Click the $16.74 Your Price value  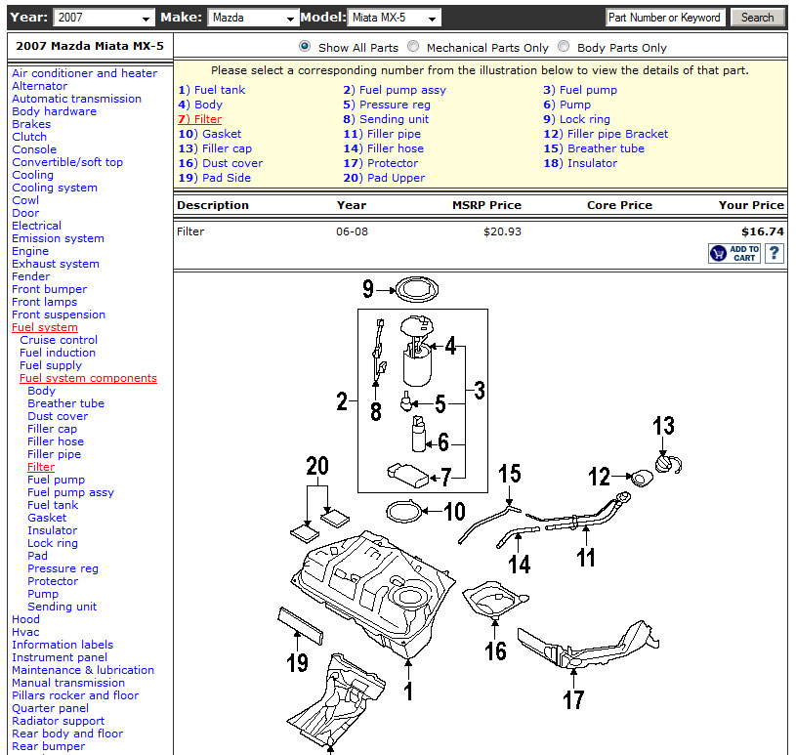[x=763, y=231]
